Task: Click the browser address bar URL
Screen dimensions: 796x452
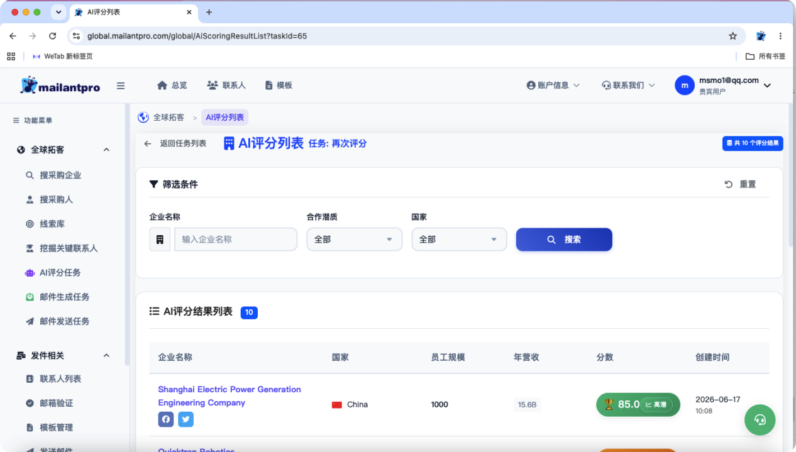Action: click(197, 36)
